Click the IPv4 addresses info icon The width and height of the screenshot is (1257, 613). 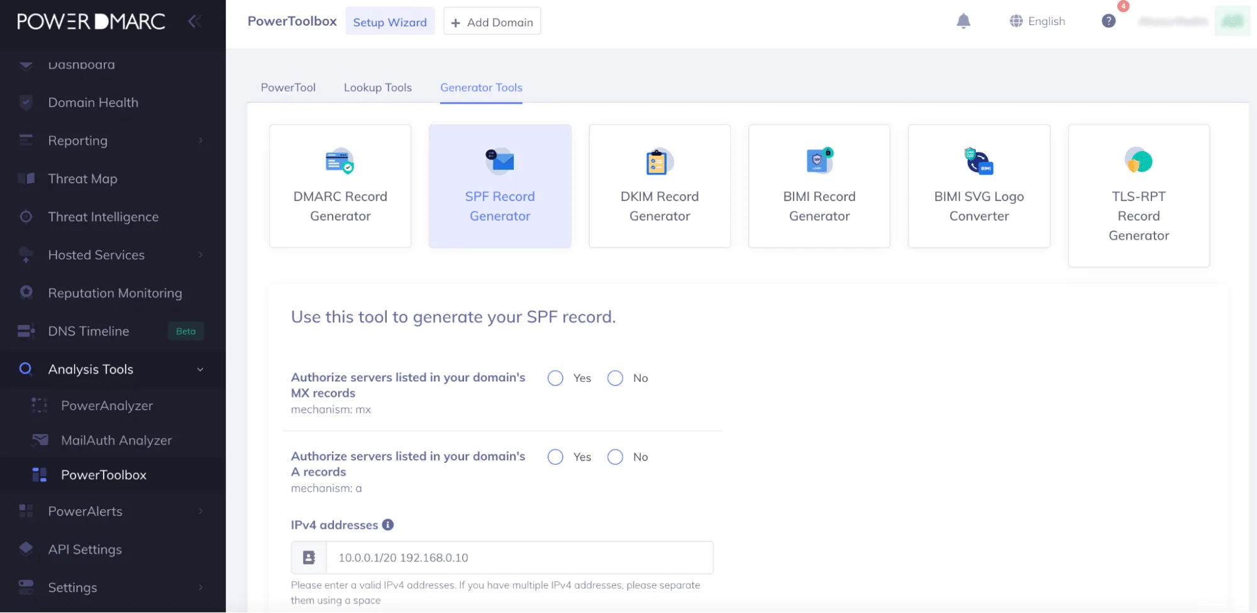point(388,524)
